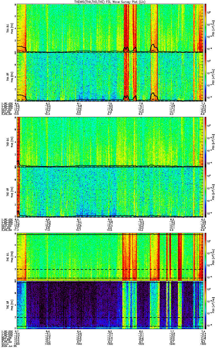Click the 'THE BL freq [Hz]' axis label
This screenshot has width=217, height=348.
pyautogui.click(x=10, y=257)
